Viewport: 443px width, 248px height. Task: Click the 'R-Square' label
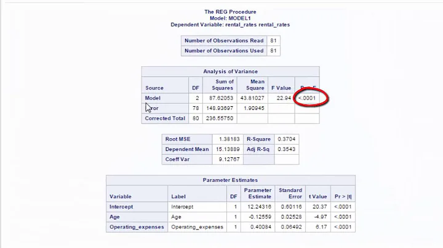258,139
